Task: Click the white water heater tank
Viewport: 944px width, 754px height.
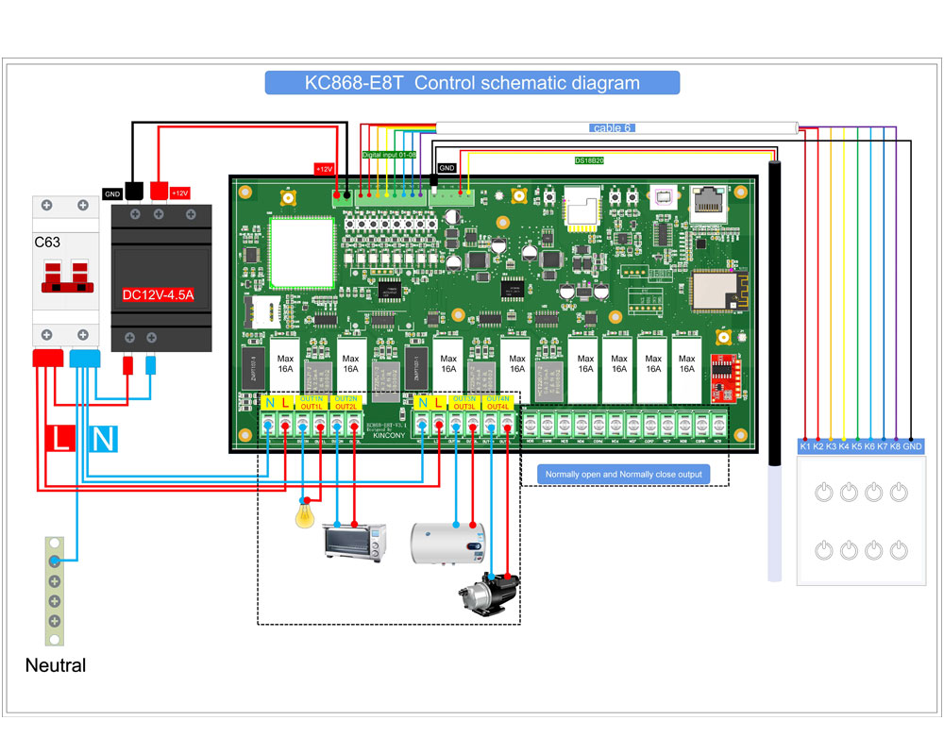Action: tap(447, 542)
